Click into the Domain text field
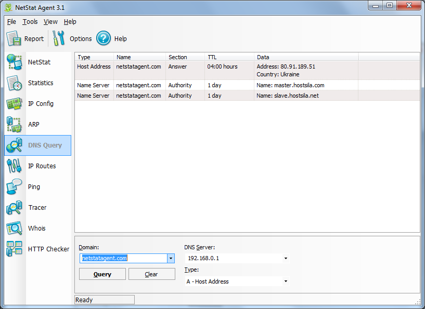 point(124,259)
